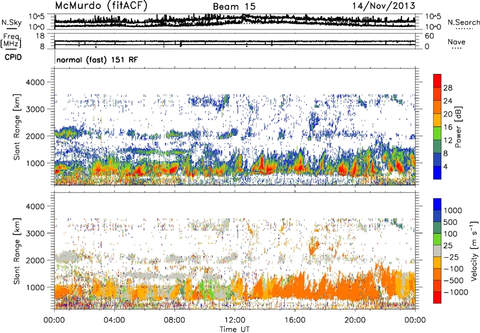The width and height of the screenshot is (480, 333).
Task: Click the '04:00' time axis label
Action: [114, 320]
